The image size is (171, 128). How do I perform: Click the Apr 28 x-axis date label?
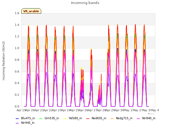(102, 110)
